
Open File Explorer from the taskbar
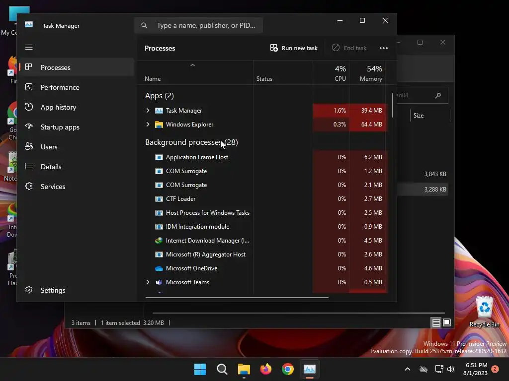(244, 369)
